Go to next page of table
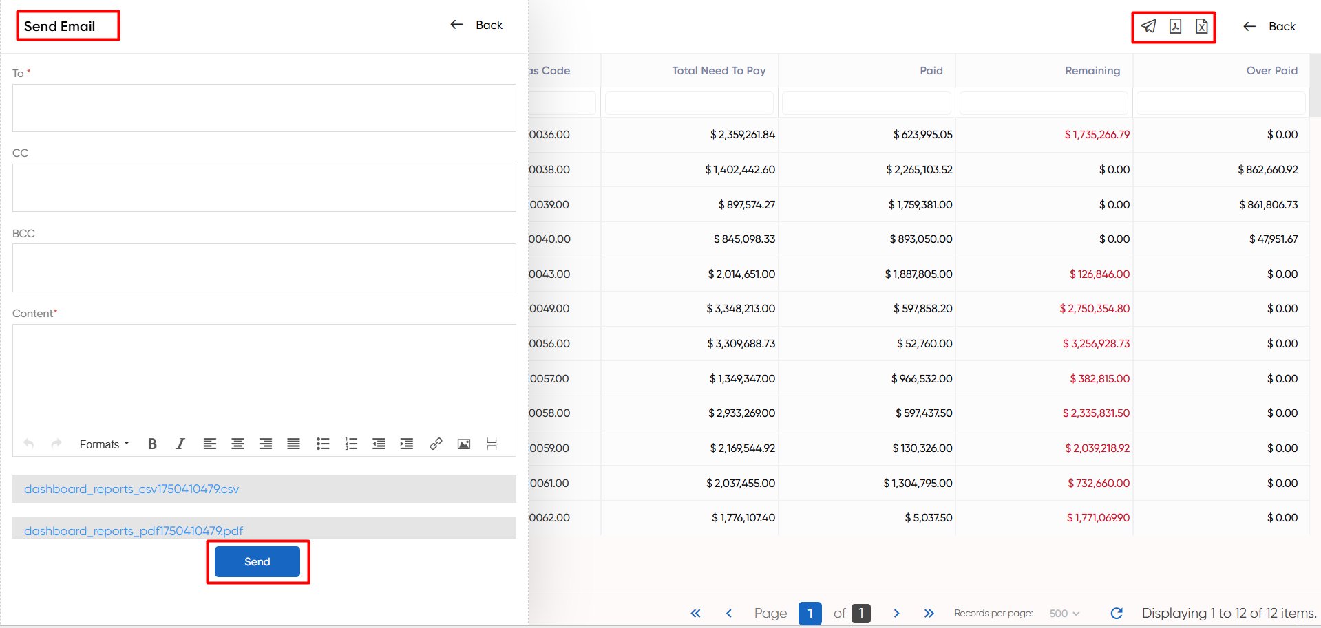The width and height of the screenshot is (1321, 628). tap(896, 613)
